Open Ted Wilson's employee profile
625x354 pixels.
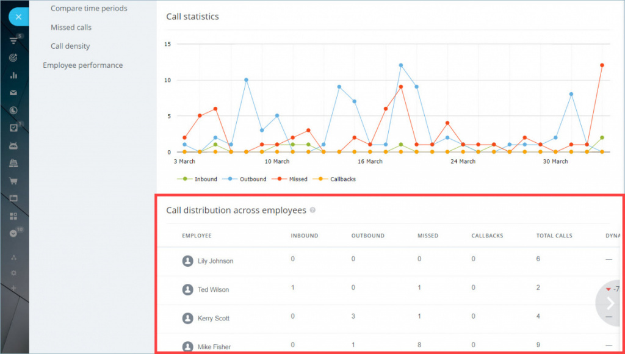click(x=213, y=290)
